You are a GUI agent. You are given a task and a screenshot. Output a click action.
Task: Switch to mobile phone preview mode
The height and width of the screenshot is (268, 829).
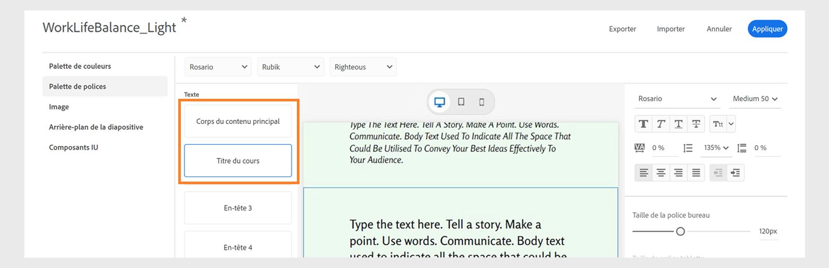481,102
